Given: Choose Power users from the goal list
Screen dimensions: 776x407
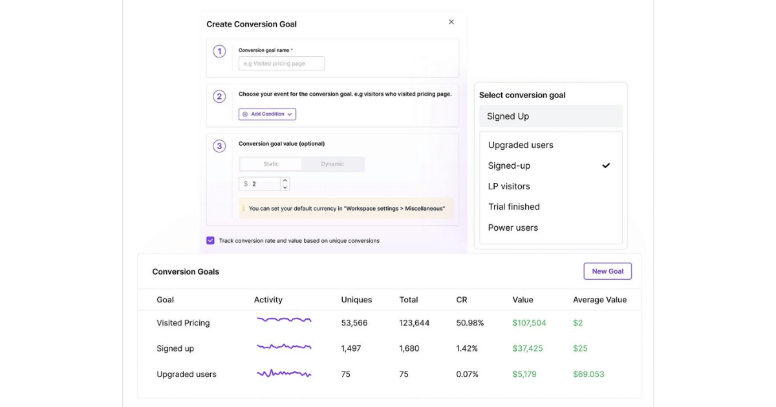Looking at the screenshot, I should click(551, 227).
